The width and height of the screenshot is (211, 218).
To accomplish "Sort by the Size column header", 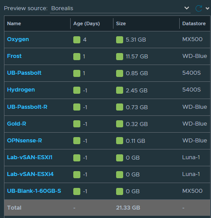I will click(x=121, y=23).
